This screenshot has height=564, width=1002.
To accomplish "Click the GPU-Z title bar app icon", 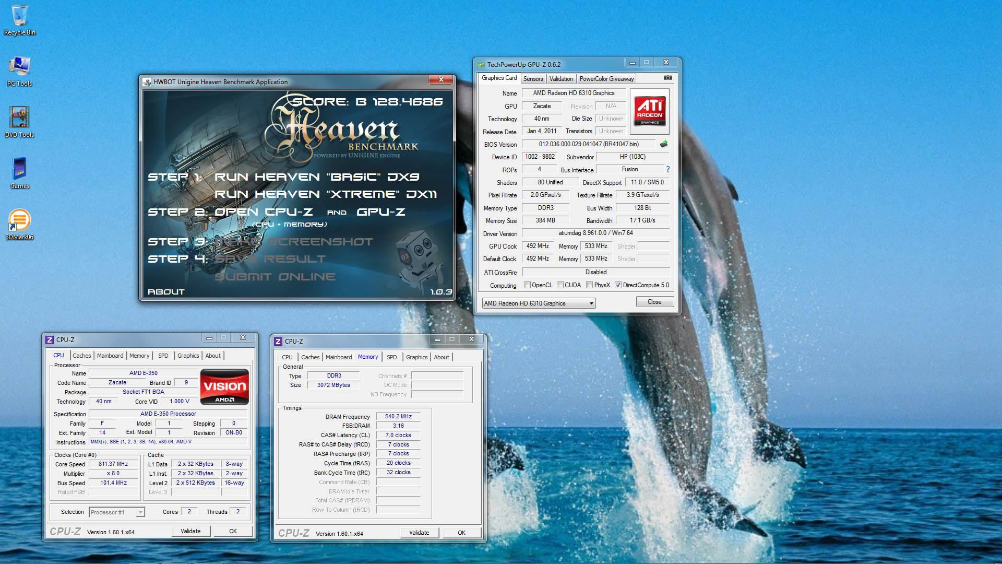I will 481,65.
